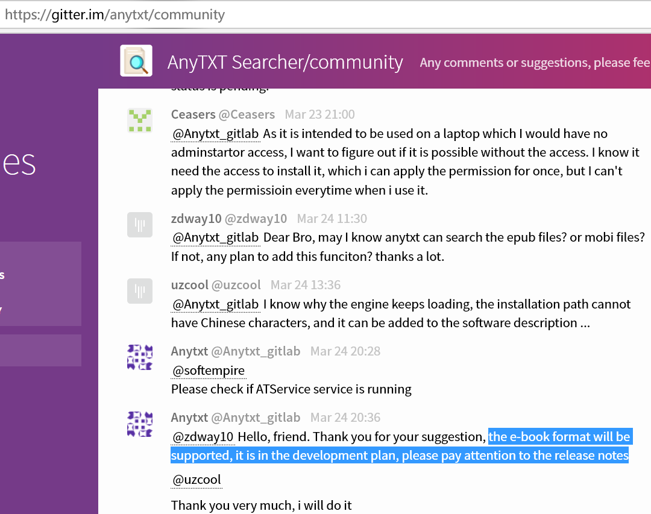This screenshot has width=651, height=514.
Task: Open the Mar 24 20:36 timestamp permalink
Action: [345, 417]
